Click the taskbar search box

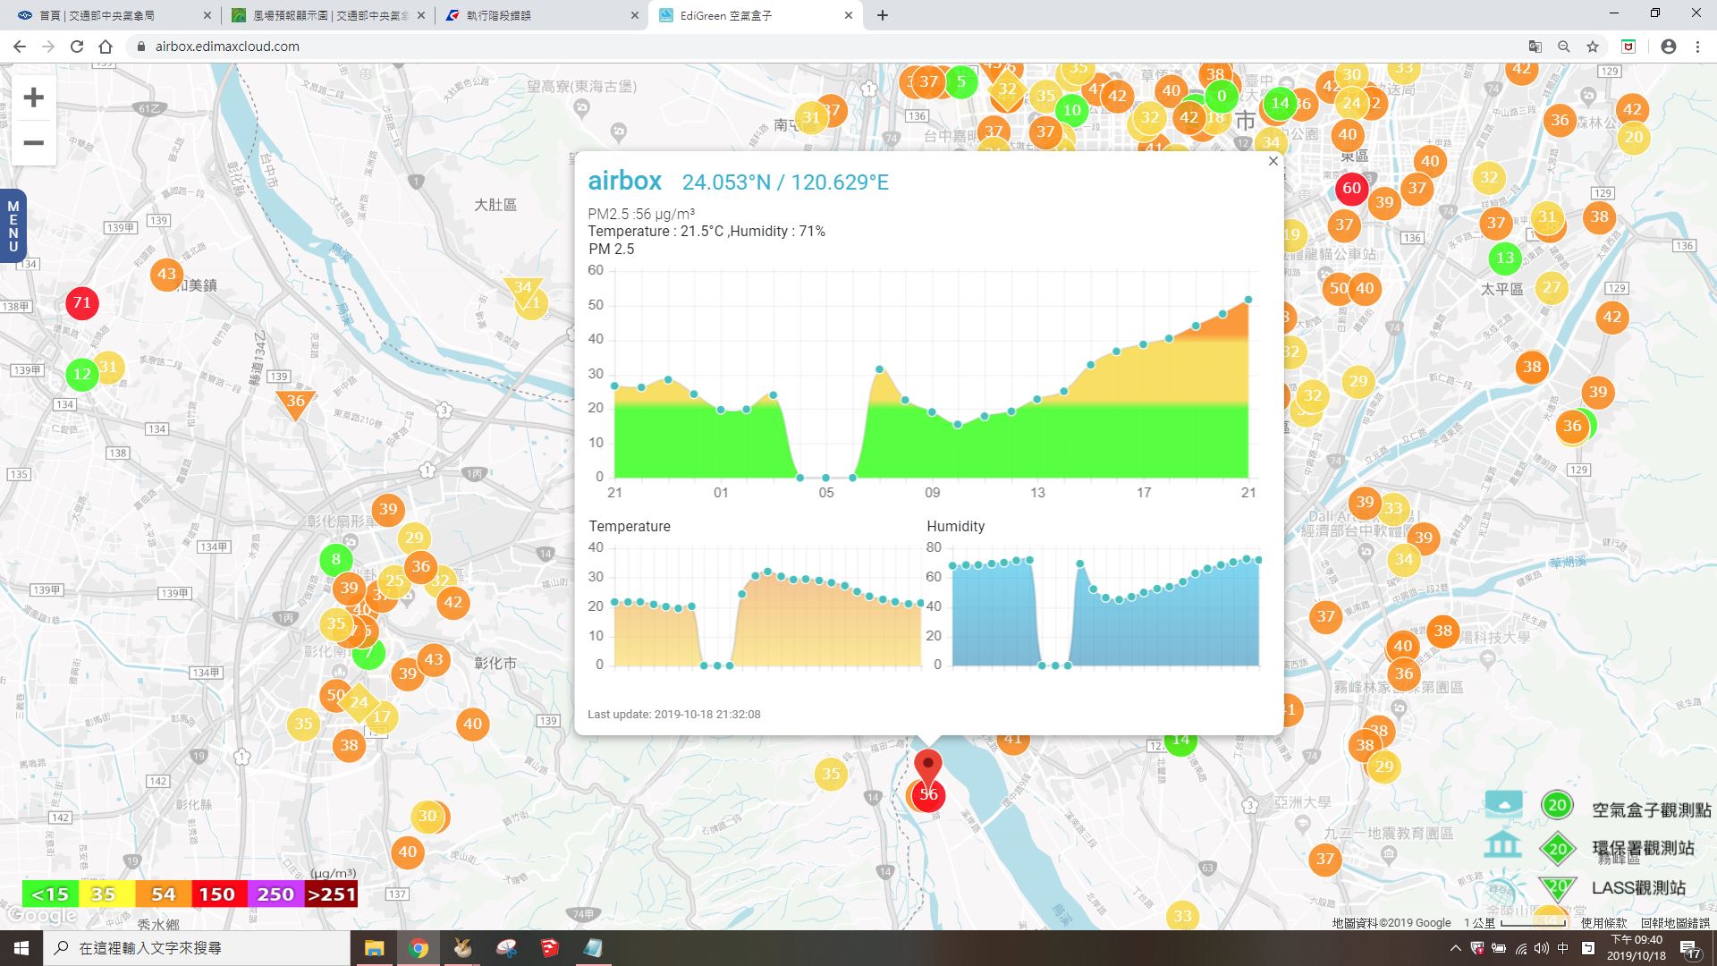197,948
